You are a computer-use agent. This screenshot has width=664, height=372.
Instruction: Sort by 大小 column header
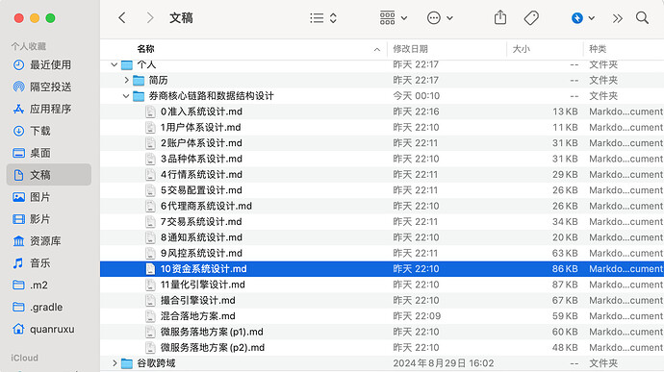click(522, 49)
